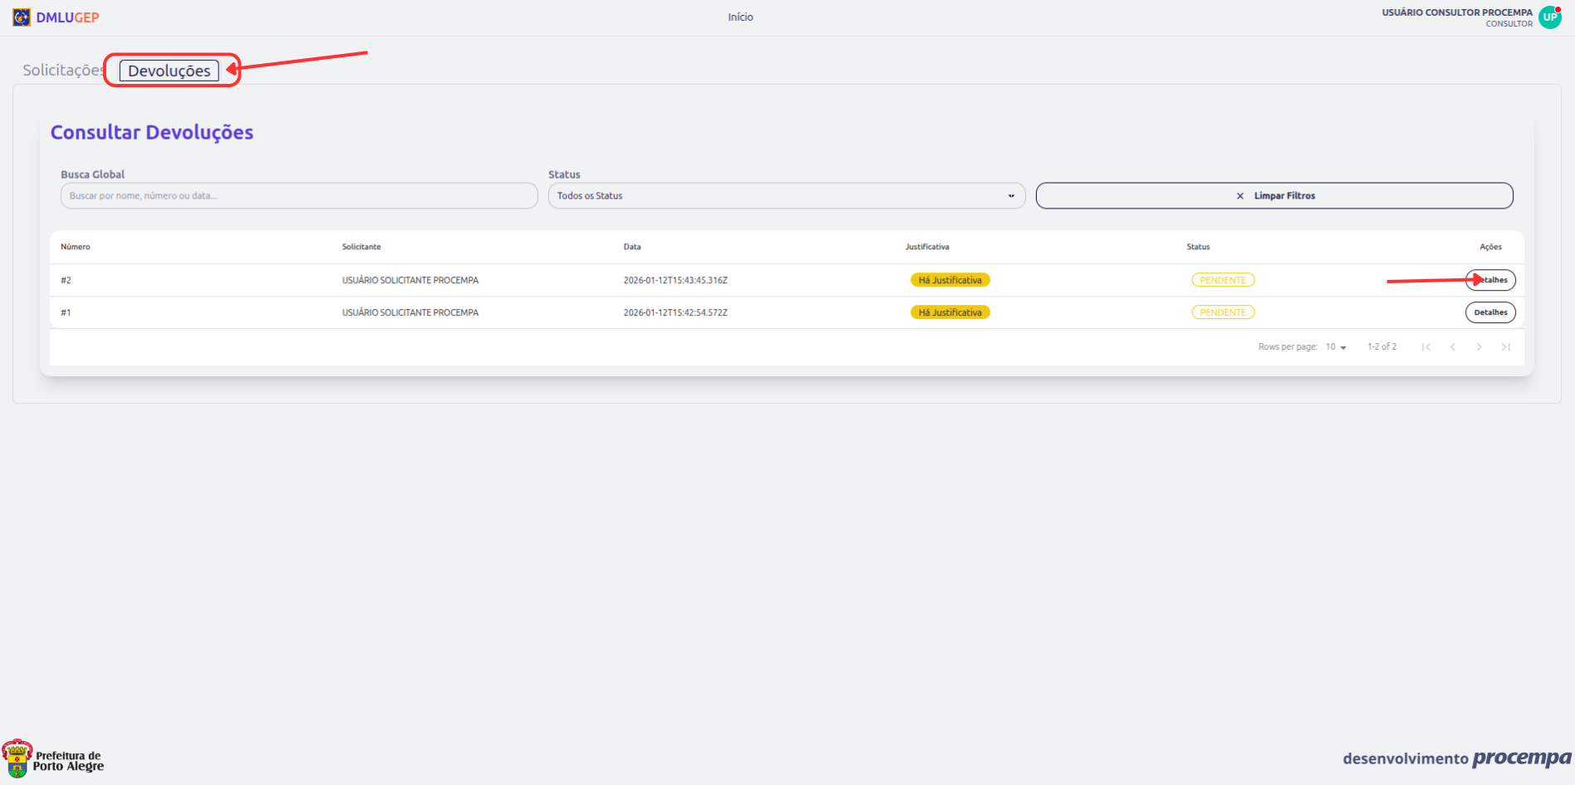Click the Prefeitura de Porto Alegre crest
The height and width of the screenshot is (785, 1575).
tap(17, 758)
